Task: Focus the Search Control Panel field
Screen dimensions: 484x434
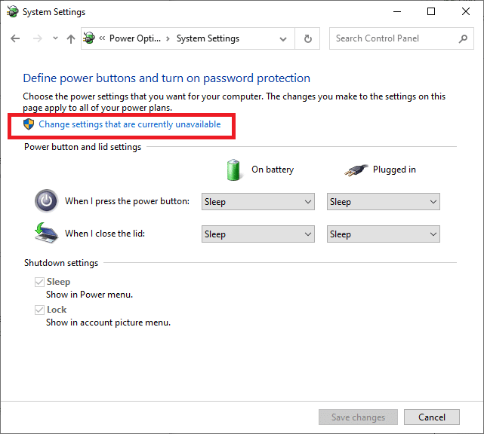Action: [x=393, y=38]
